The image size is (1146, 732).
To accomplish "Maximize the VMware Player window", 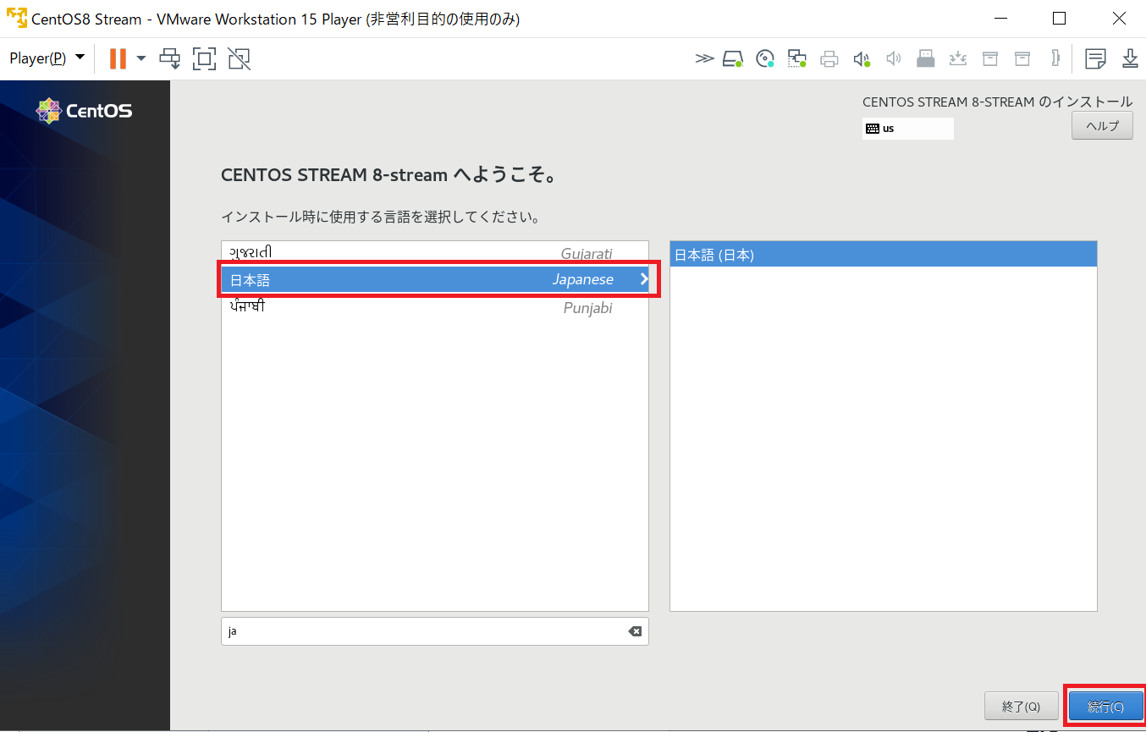I will pyautogui.click(x=1059, y=19).
